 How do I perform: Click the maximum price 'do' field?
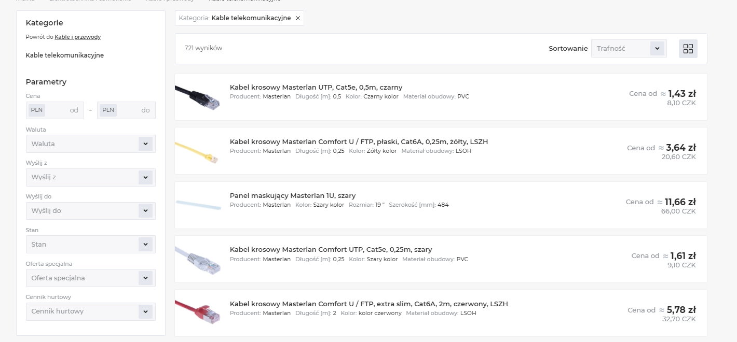coord(126,110)
